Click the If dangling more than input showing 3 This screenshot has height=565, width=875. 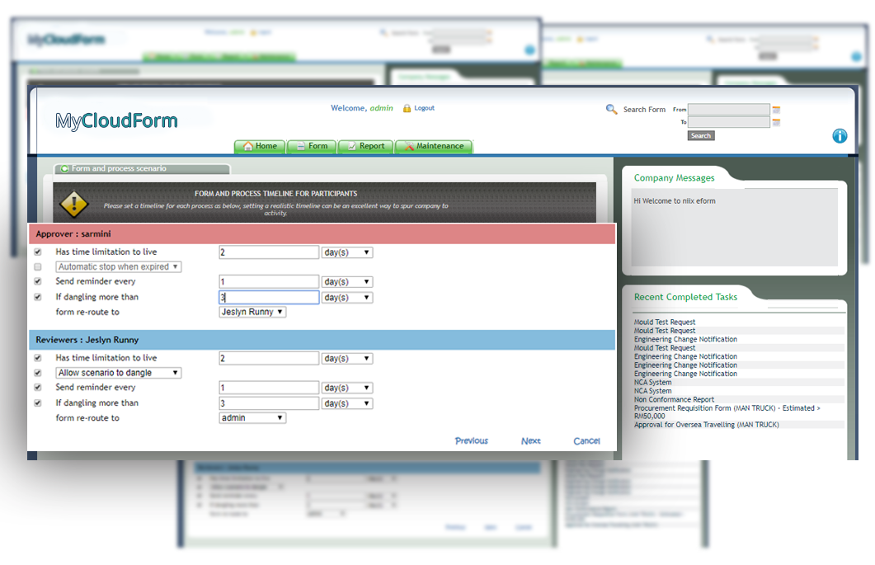(x=268, y=297)
